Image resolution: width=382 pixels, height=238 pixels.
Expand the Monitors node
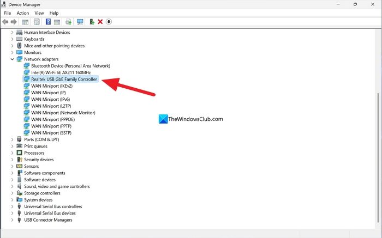(12, 52)
